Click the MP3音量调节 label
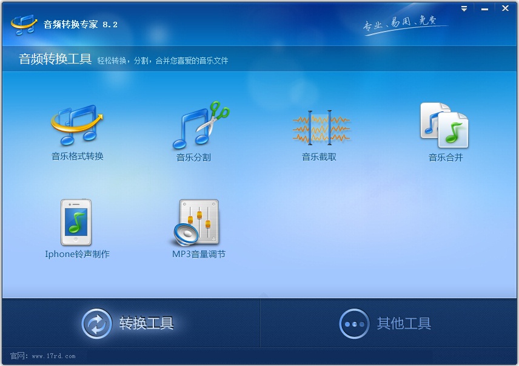The image size is (519, 366). (x=199, y=254)
